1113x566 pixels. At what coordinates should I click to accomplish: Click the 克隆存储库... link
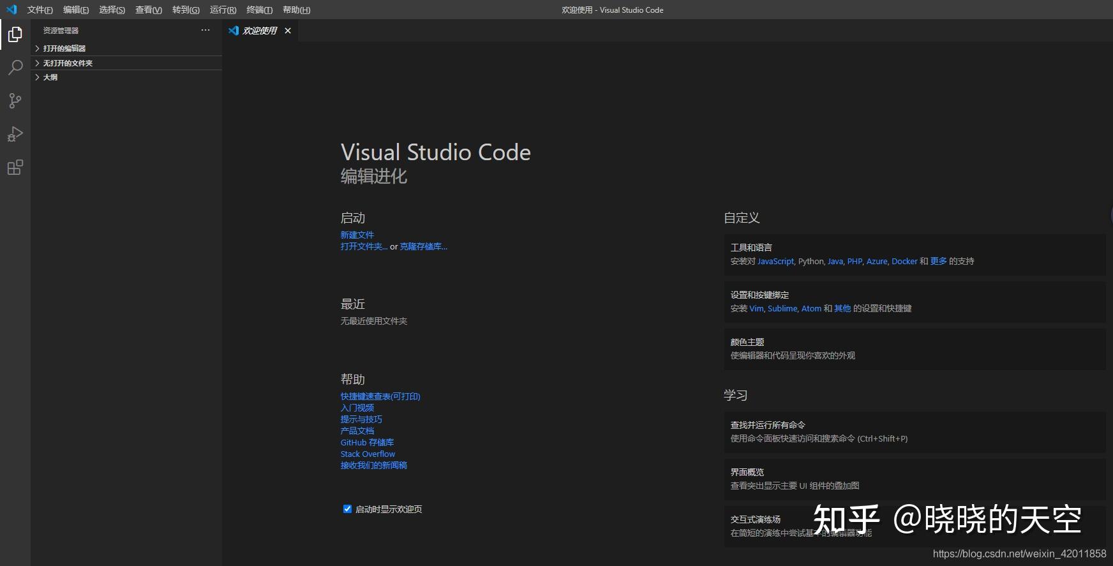pyautogui.click(x=424, y=246)
